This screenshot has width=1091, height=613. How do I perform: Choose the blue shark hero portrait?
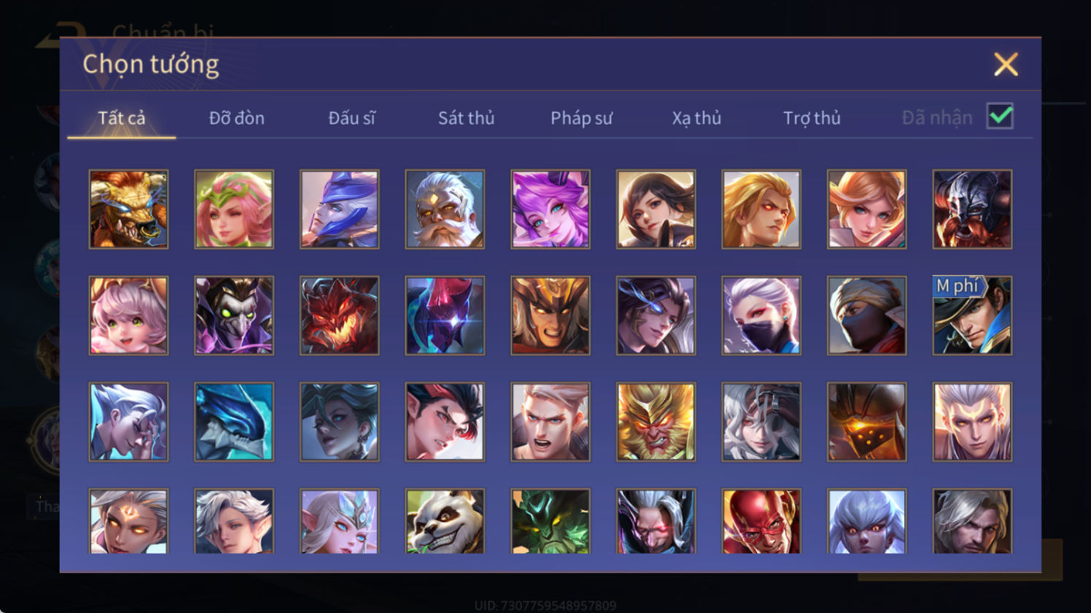coord(234,422)
